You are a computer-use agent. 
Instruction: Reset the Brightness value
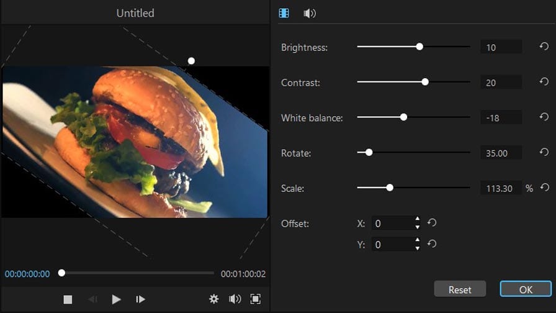point(544,47)
